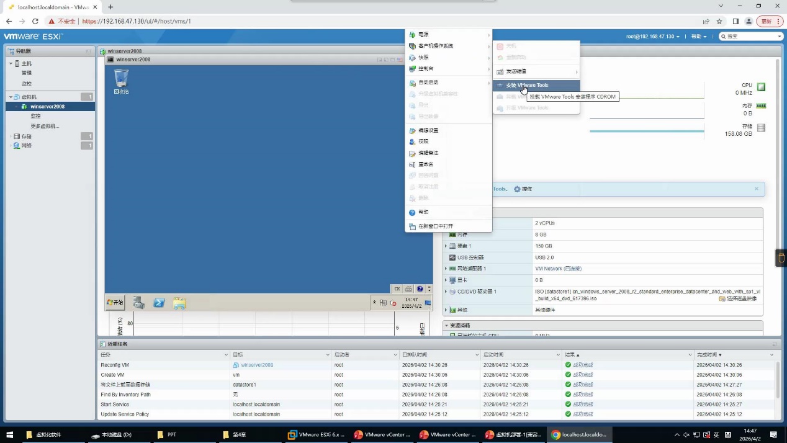Sort recent tasks by 完成时间 column
Screen dimensions: 787x443
[734, 354]
